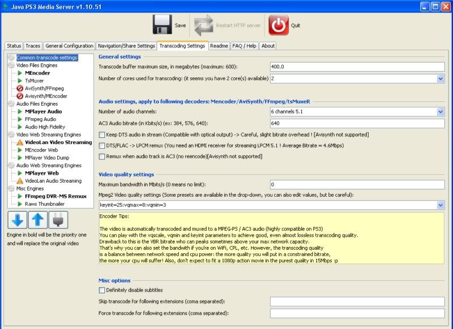The image size is (453, 329).
Task: Open the Traces tab
Action: point(33,46)
